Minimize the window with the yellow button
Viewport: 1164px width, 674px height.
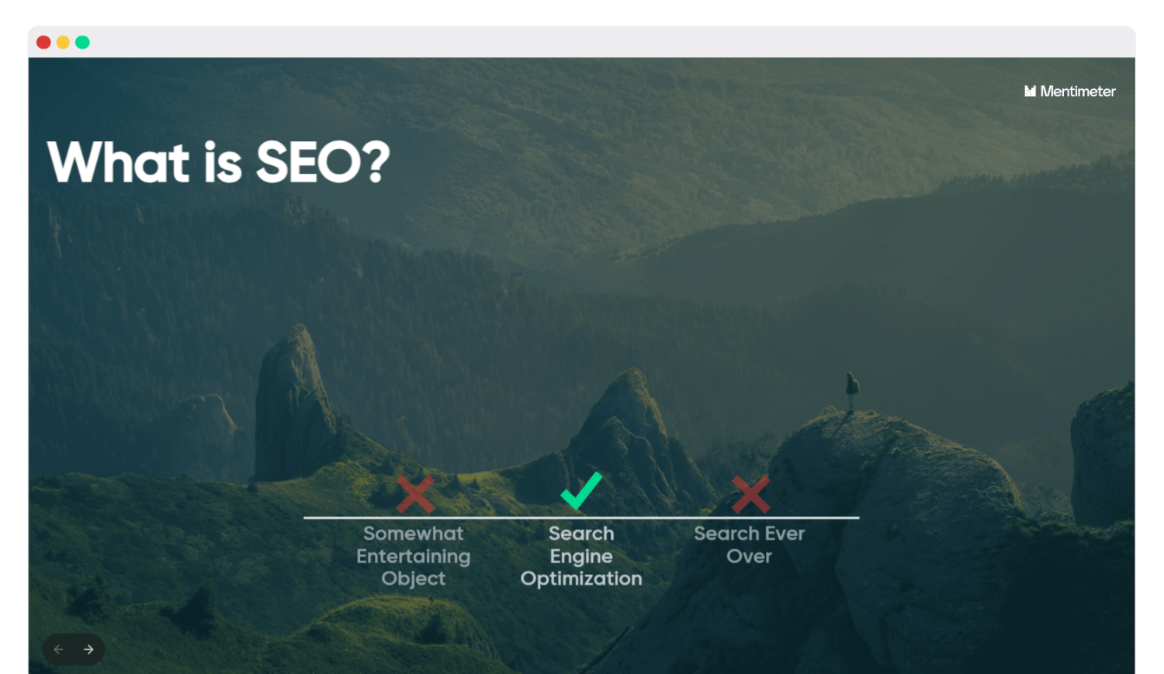[63, 42]
